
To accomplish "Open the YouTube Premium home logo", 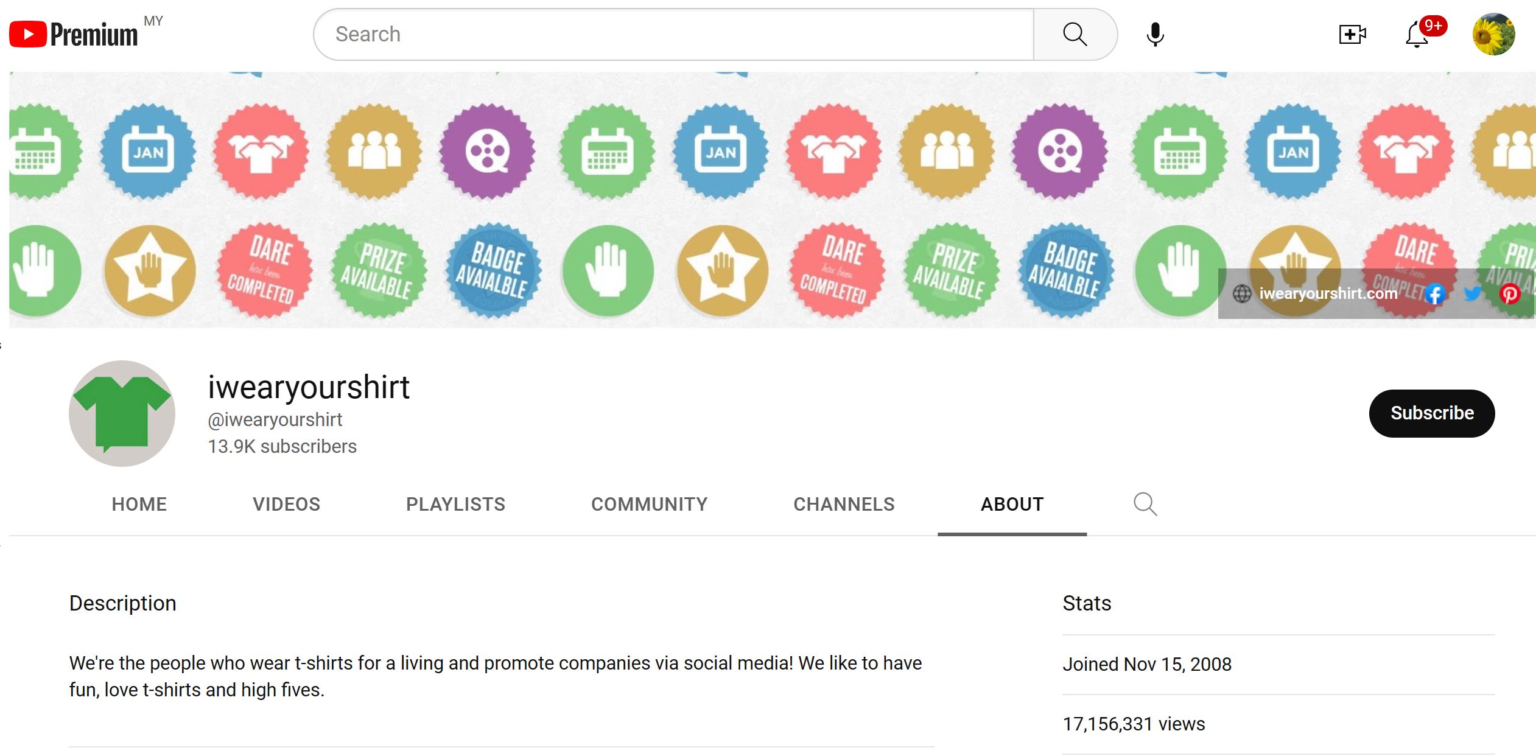I will [x=74, y=34].
